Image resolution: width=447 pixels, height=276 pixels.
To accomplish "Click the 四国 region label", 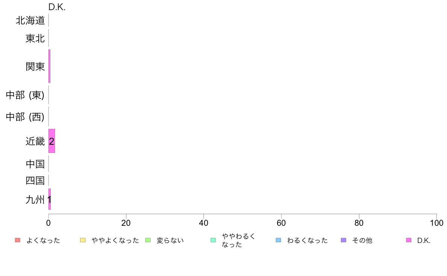I will coord(35,180).
